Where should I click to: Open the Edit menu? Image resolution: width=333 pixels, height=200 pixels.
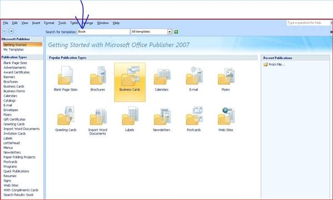click(14, 23)
